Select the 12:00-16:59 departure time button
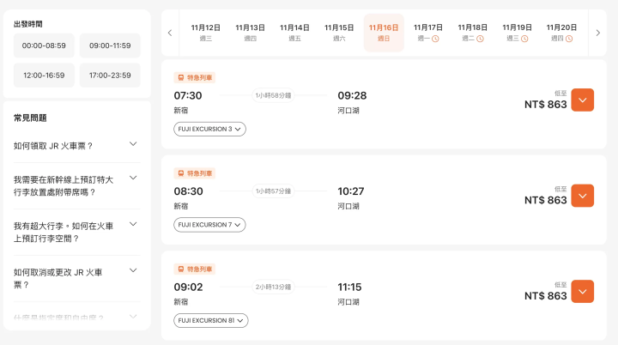Screen dimensions: 618x345 (44, 76)
